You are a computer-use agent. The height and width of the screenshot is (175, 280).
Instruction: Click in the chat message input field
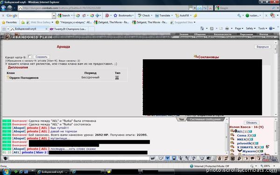coord(79,158)
